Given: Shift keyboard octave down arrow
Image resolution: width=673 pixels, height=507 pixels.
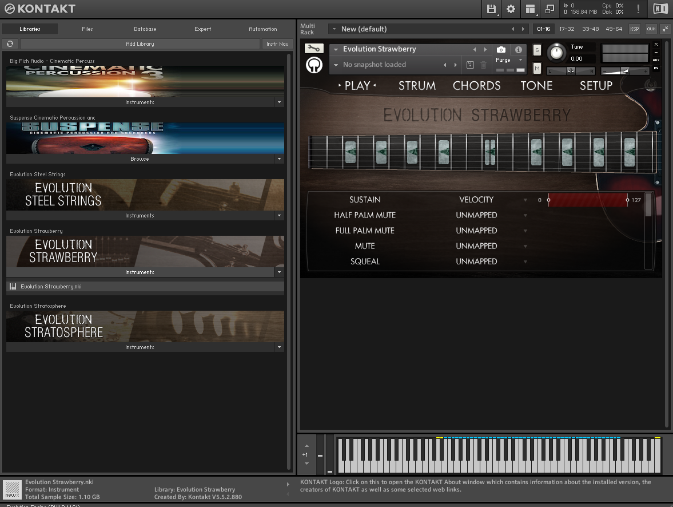Looking at the screenshot, I should [x=306, y=463].
